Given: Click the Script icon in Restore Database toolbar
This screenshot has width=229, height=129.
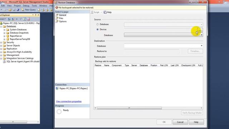Looking at the screenshot, I should tap(92, 12).
